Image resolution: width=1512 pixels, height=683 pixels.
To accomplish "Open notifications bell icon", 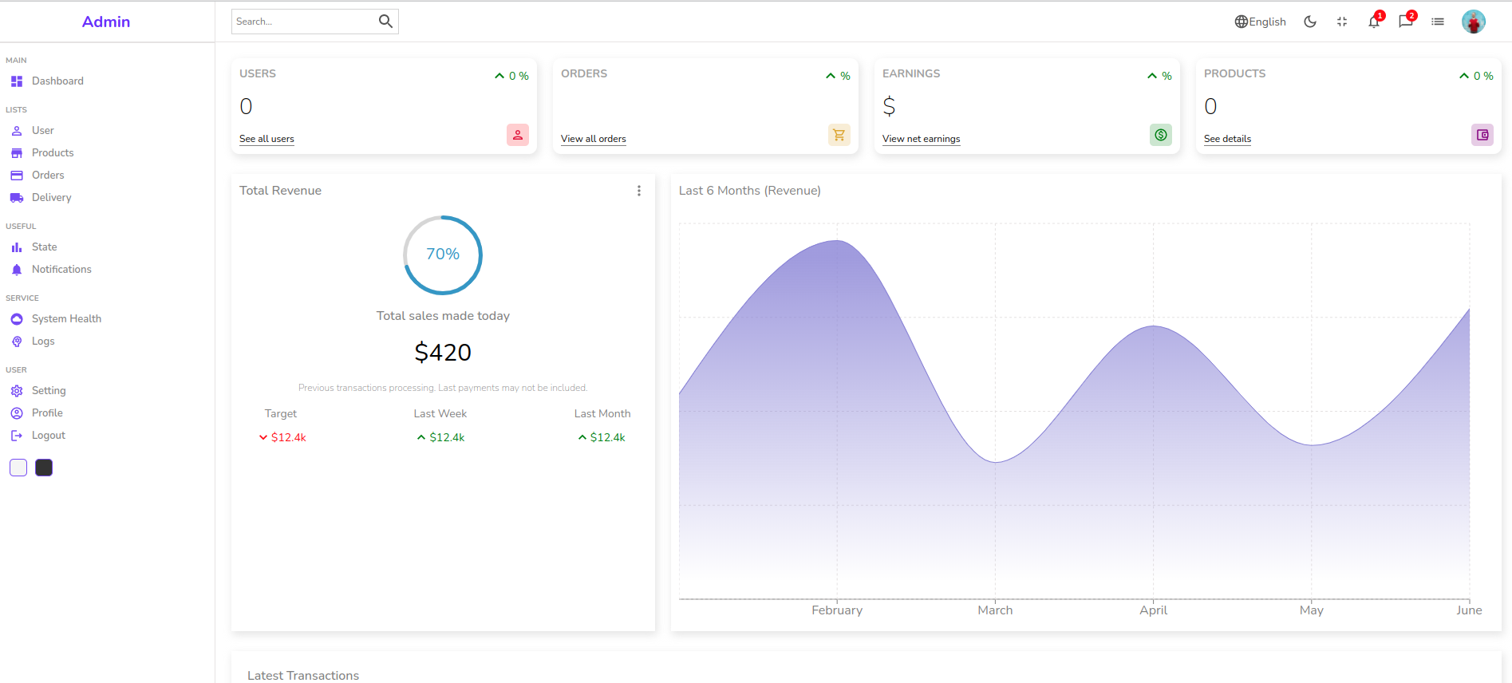I will click(x=1374, y=22).
